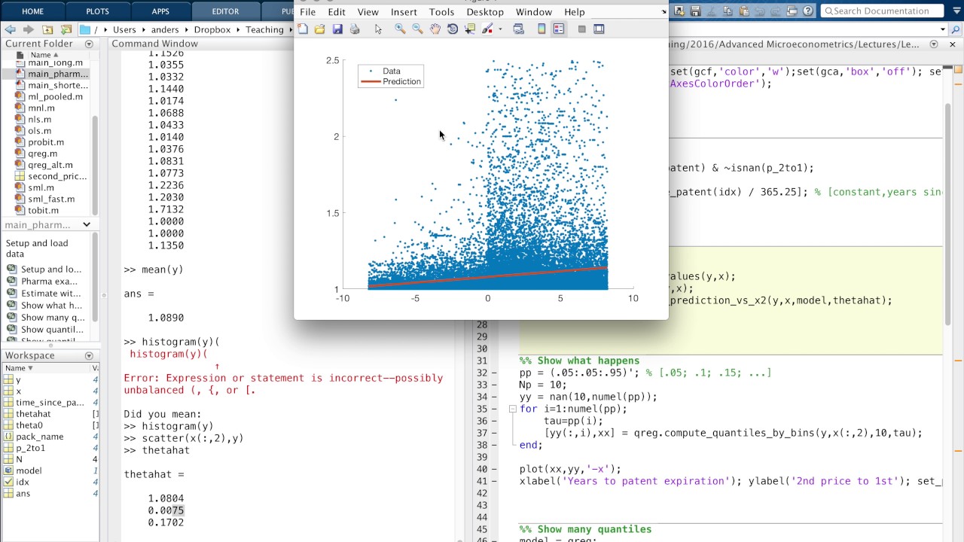This screenshot has width=964, height=542.
Task: Insert Colorbar via toolbar icon
Action: 541,29
